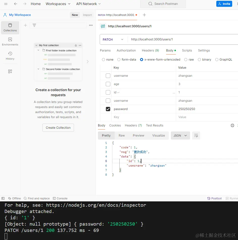Viewport: 238px width, 240px height.
Task: Open the Console from status bar
Action: click(60, 198)
